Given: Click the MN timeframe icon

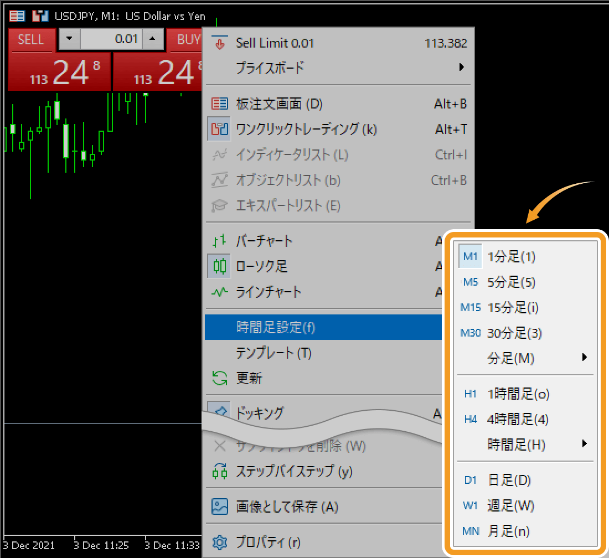Looking at the screenshot, I should (471, 531).
